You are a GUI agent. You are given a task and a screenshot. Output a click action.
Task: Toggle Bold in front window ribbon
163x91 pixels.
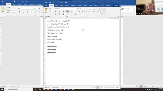(x=56, y=11)
